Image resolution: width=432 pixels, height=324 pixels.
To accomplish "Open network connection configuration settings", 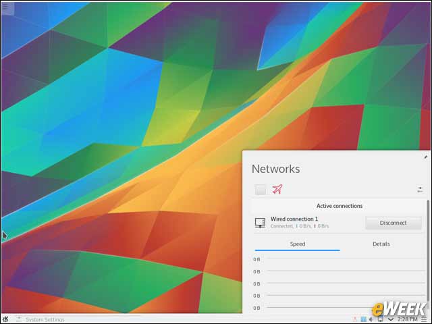I will 420,189.
